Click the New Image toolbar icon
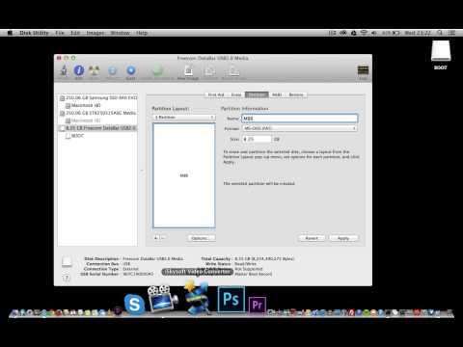 click(188, 70)
